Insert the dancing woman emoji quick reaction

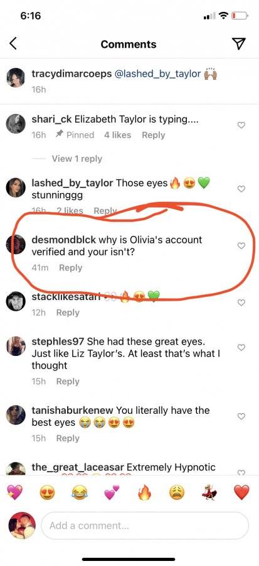tap(209, 492)
